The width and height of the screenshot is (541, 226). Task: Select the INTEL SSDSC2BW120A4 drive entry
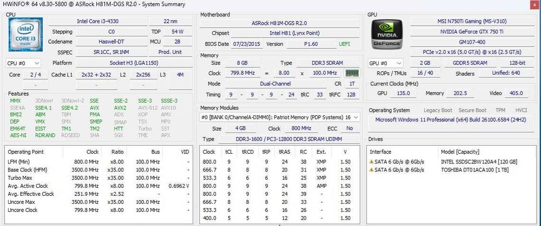pyautogui.click(x=451, y=162)
